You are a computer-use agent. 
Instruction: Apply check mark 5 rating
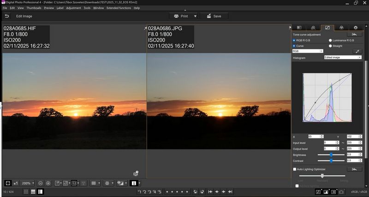(x=160, y=192)
